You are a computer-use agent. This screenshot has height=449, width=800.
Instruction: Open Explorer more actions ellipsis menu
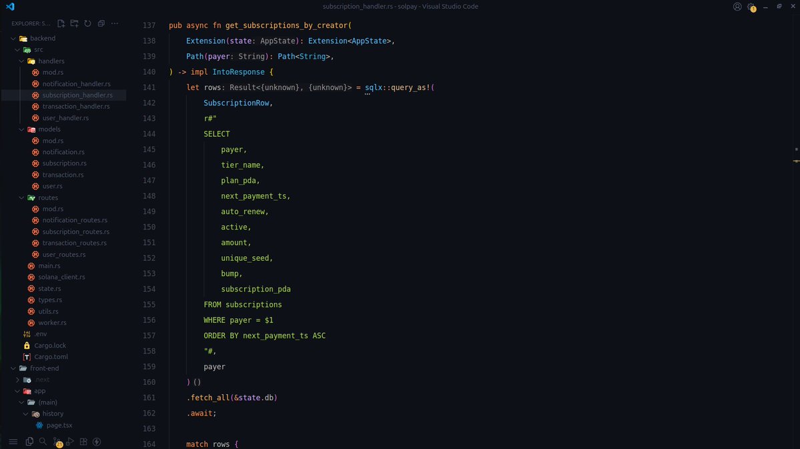click(x=115, y=23)
